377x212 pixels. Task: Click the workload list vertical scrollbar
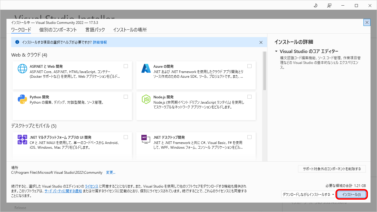coord(264,71)
